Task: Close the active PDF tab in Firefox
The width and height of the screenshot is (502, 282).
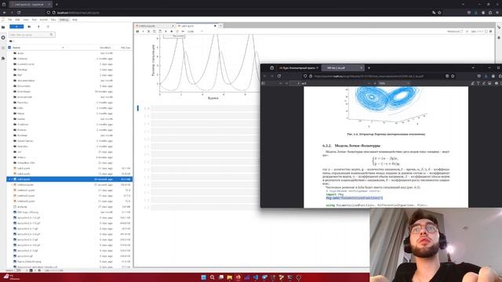Action: (361, 68)
